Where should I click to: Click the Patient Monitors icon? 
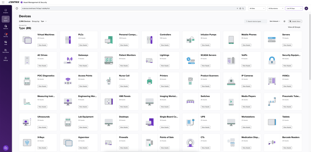click(109, 60)
